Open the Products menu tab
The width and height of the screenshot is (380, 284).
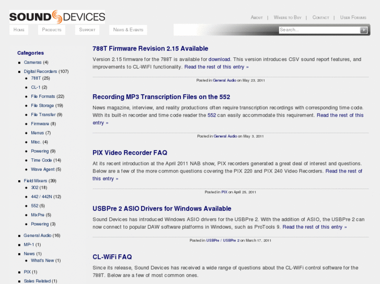coord(52,30)
